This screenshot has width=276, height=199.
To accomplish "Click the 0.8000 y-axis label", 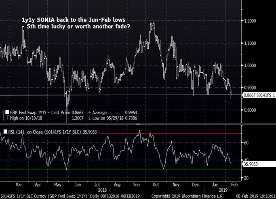I will pos(250,110).
